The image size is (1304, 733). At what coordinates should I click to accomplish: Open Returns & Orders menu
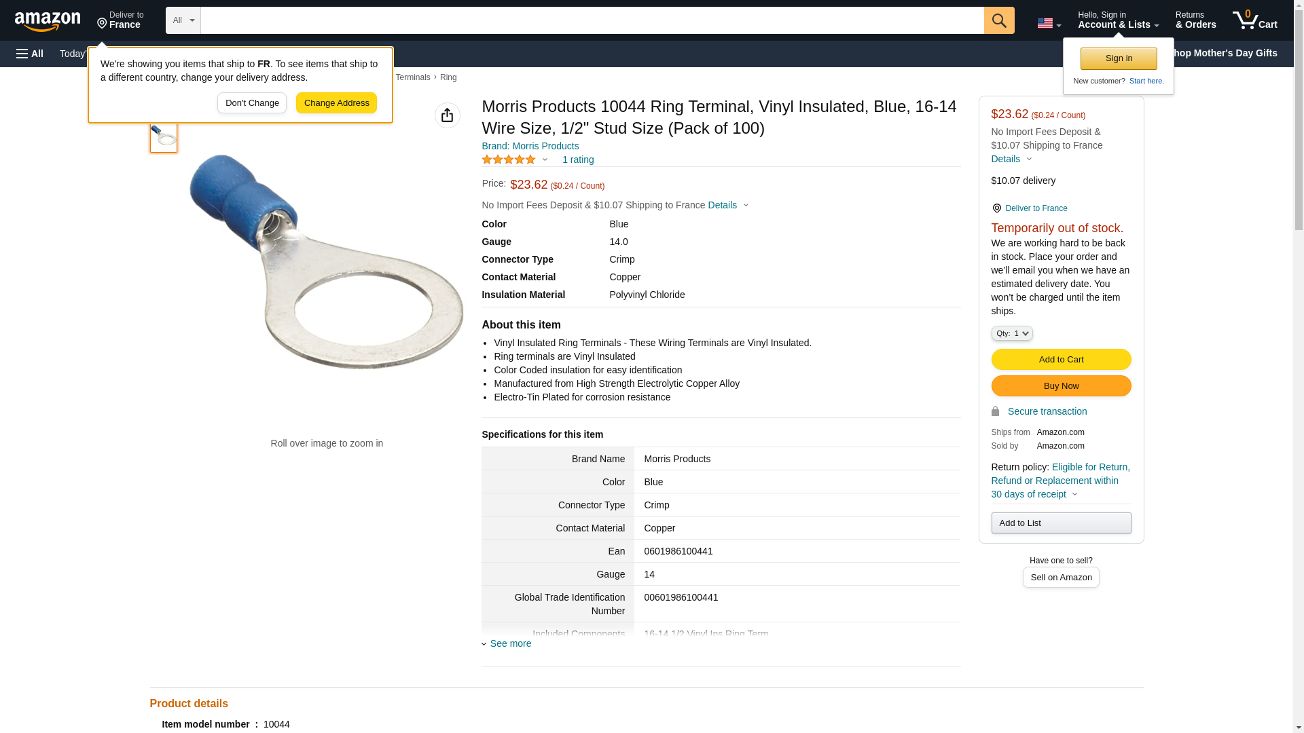[x=1195, y=20]
